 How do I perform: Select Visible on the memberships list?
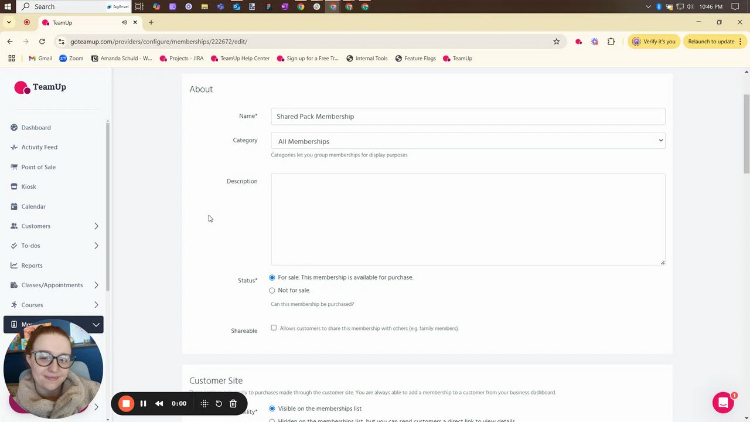272,409
